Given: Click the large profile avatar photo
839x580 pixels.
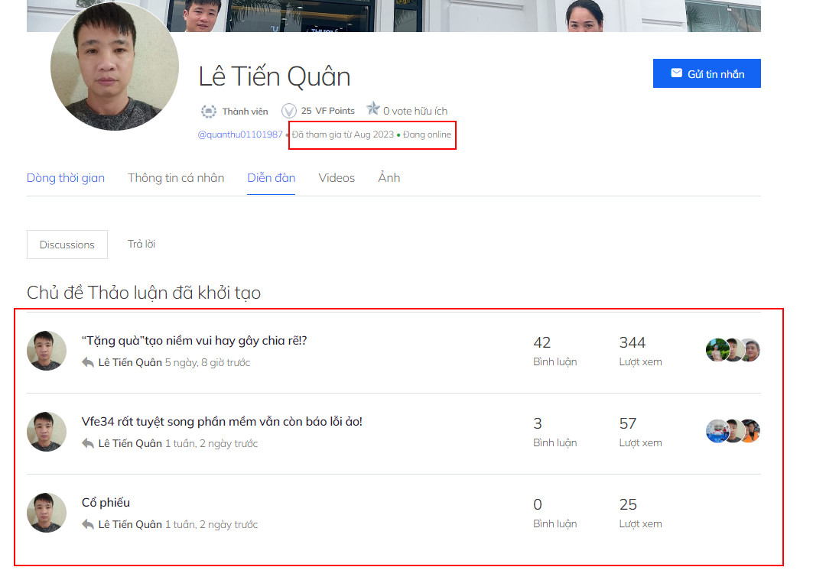Looking at the screenshot, I should pyautogui.click(x=115, y=67).
